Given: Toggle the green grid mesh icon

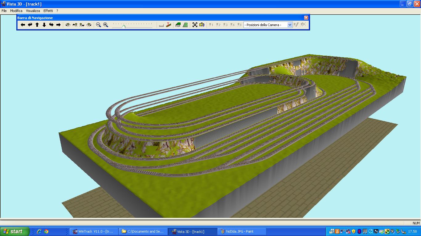Looking at the screenshot, I should click(185, 25).
